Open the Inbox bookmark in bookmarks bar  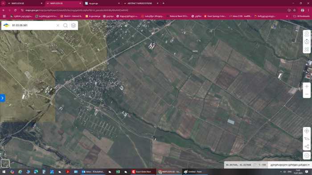(x=240, y=16)
